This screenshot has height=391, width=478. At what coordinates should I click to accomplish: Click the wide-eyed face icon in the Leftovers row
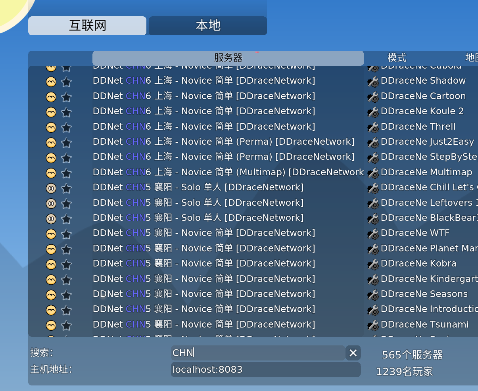coord(51,203)
